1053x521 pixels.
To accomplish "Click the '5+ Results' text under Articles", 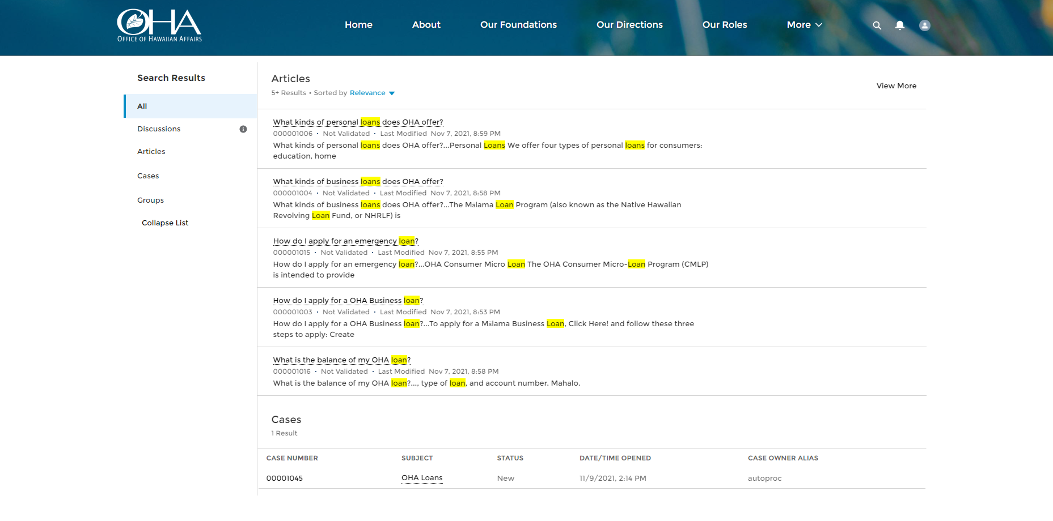I will [x=289, y=93].
